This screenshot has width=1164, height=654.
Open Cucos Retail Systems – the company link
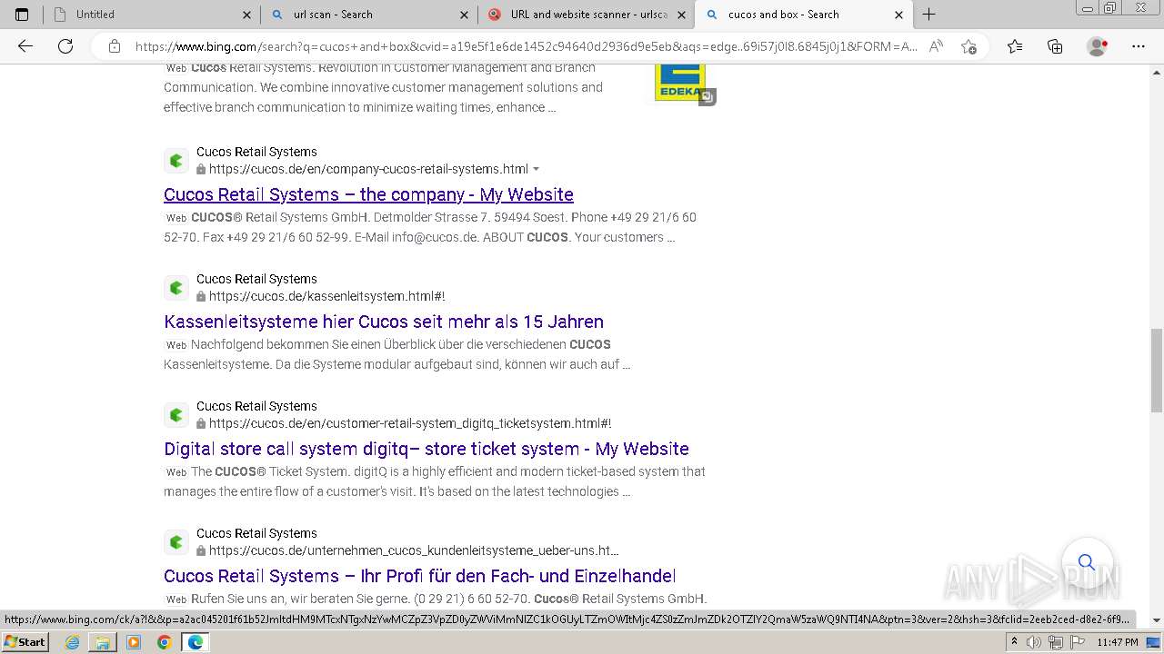(368, 194)
